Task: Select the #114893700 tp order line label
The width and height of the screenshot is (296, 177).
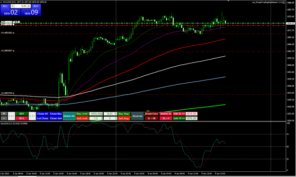Action: tap(8, 93)
